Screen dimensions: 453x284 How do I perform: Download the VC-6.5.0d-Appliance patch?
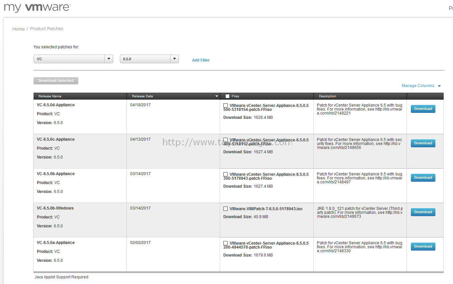[423, 109]
